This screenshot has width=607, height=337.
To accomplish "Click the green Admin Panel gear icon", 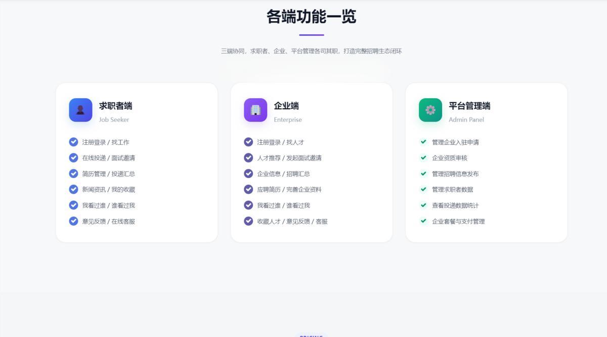I will coord(430,110).
